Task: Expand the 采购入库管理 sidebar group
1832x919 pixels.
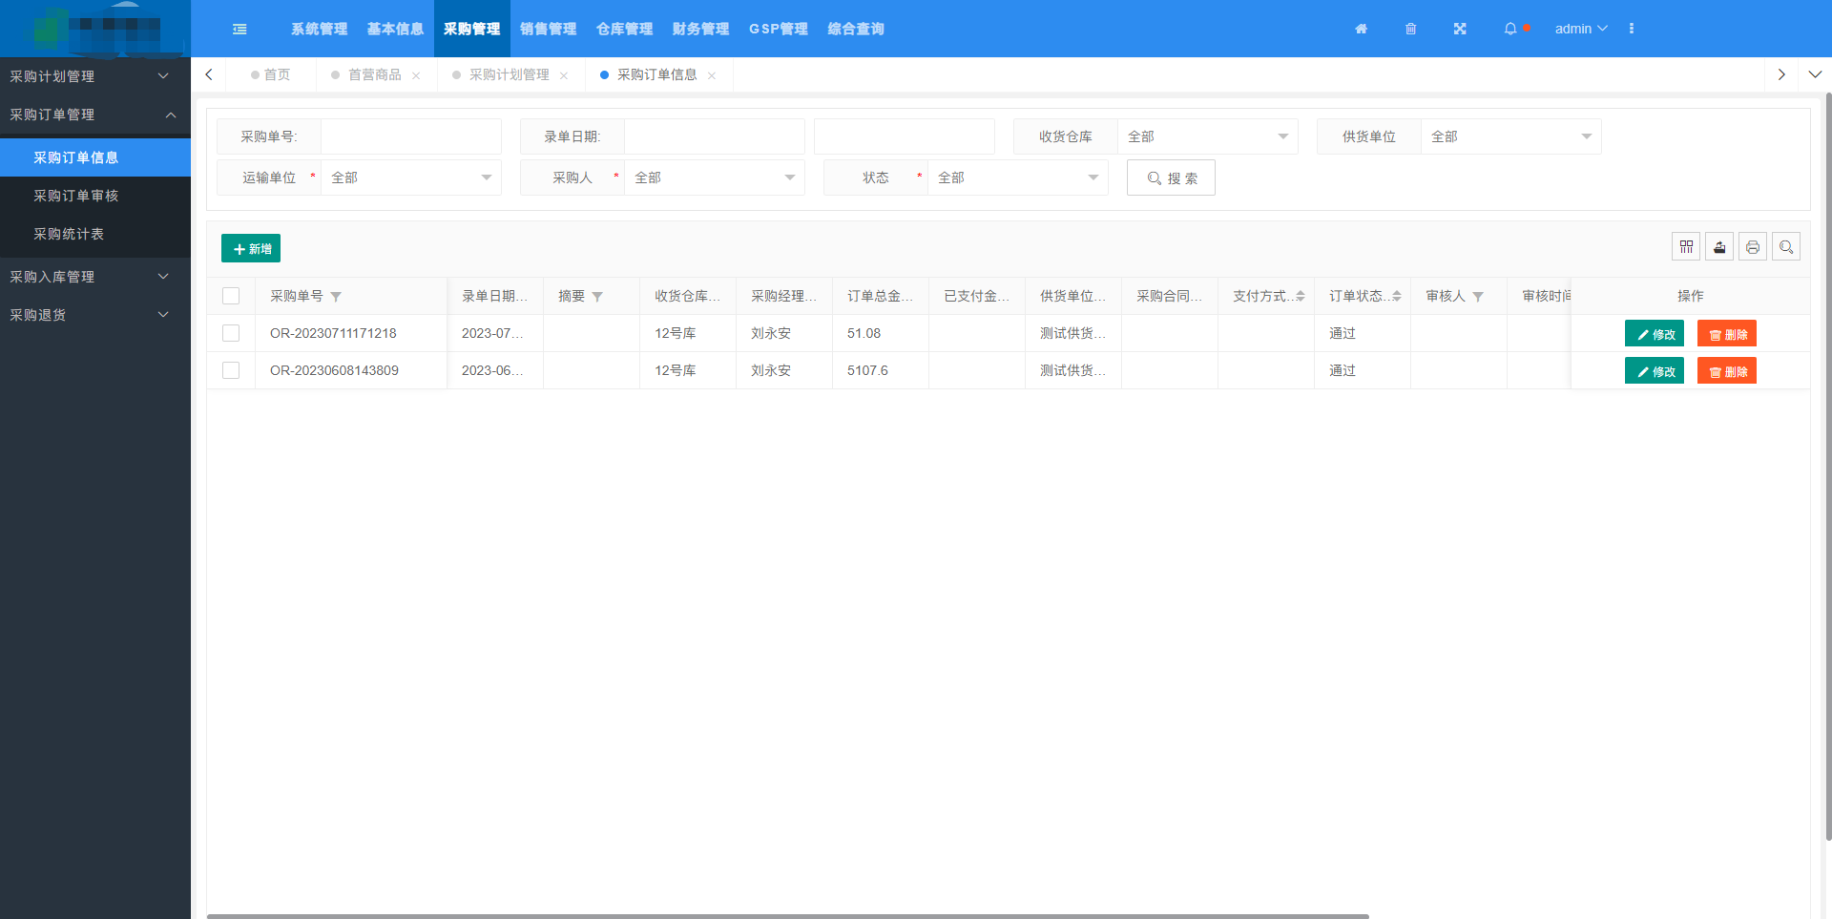Action: point(95,277)
